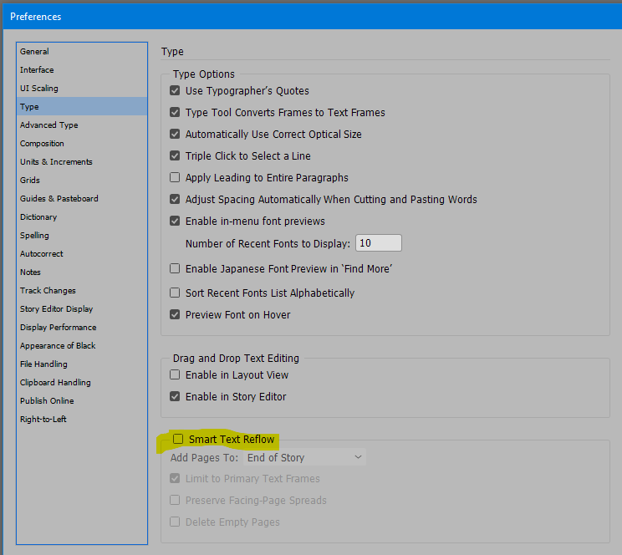Screen dimensions: 622x555
Task: Disable Triple Click to Select a Line
Action: 175,156
